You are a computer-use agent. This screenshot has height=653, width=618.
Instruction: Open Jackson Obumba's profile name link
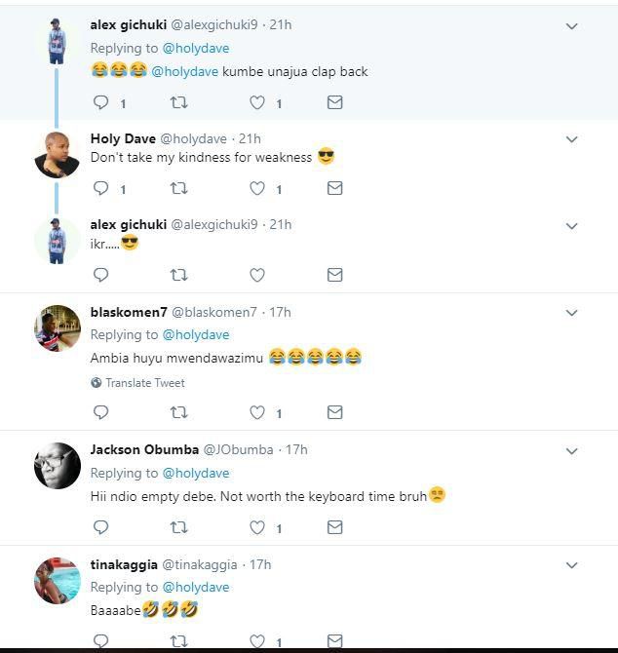coord(143,449)
